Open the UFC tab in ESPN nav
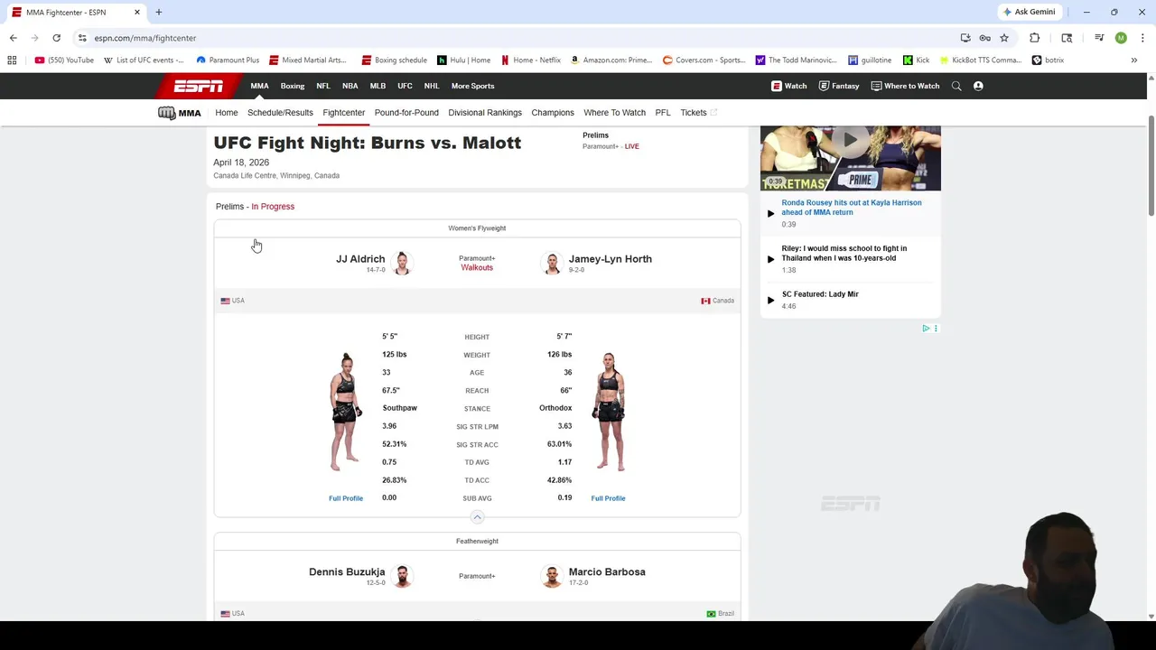Image resolution: width=1156 pixels, height=650 pixels. [x=405, y=86]
